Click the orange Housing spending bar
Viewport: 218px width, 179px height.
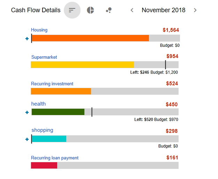click(x=90, y=38)
